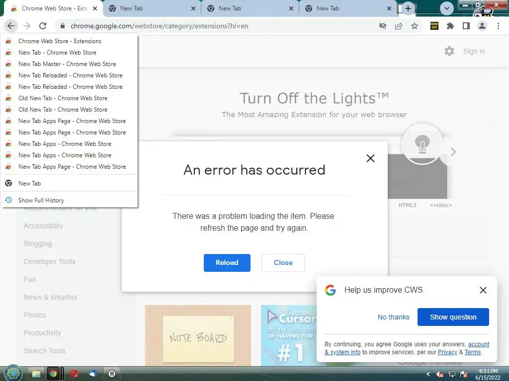Click the padlock site info icon
The image size is (509, 381).
click(x=63, y=26)
